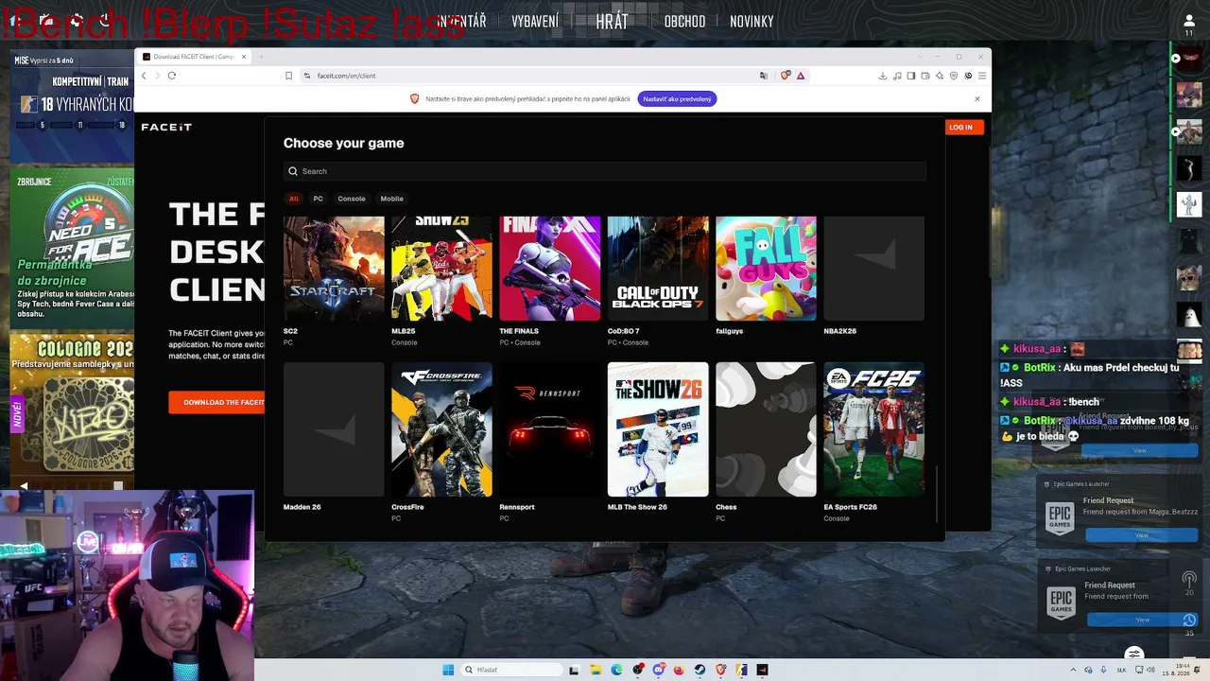Choose the Call of Duty BO 7 card
Screen dimensions: 1210x681
pos(658,269)
